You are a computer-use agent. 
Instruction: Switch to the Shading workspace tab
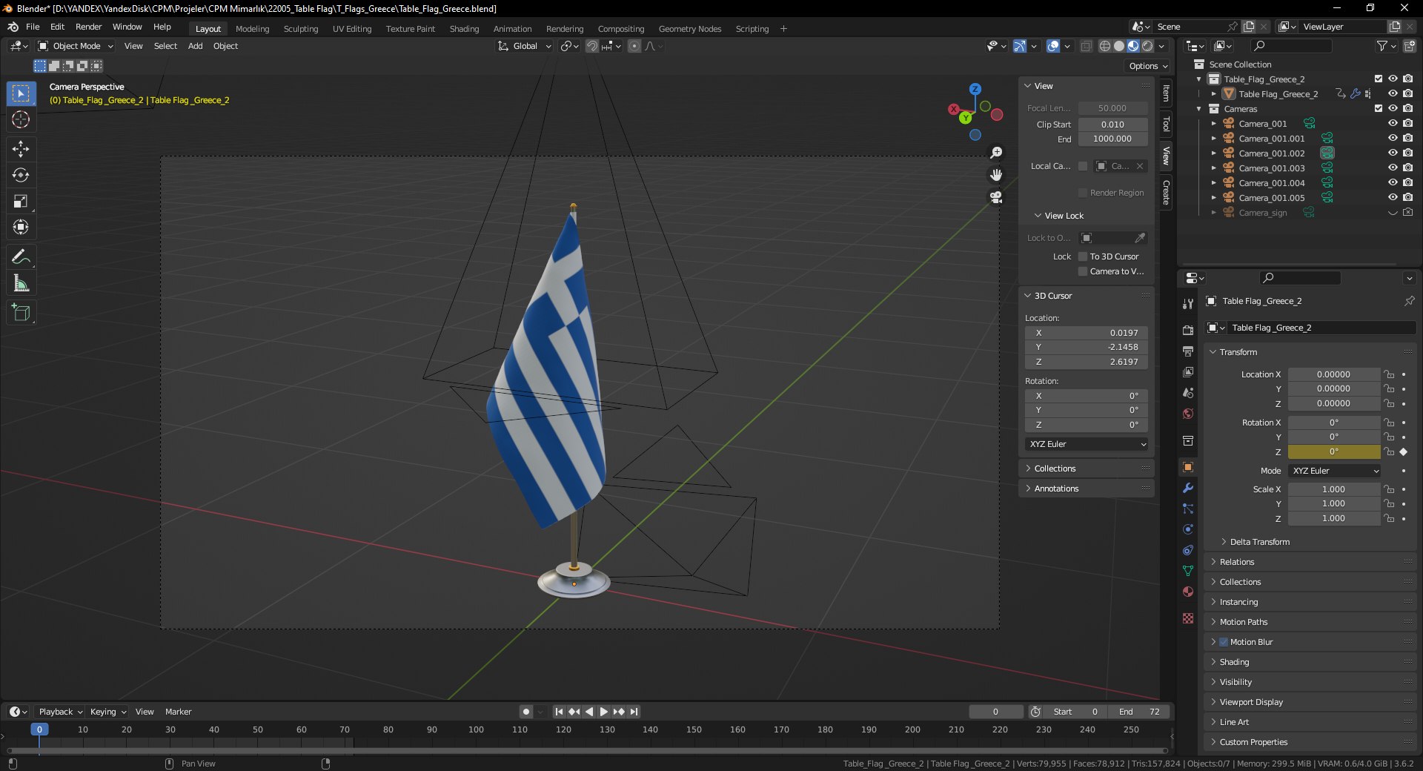464,29
